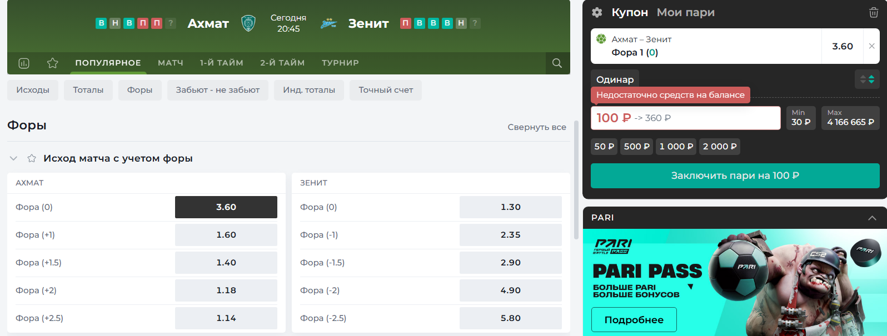Choose quick stake 500 ₽

tap(637, 147)
